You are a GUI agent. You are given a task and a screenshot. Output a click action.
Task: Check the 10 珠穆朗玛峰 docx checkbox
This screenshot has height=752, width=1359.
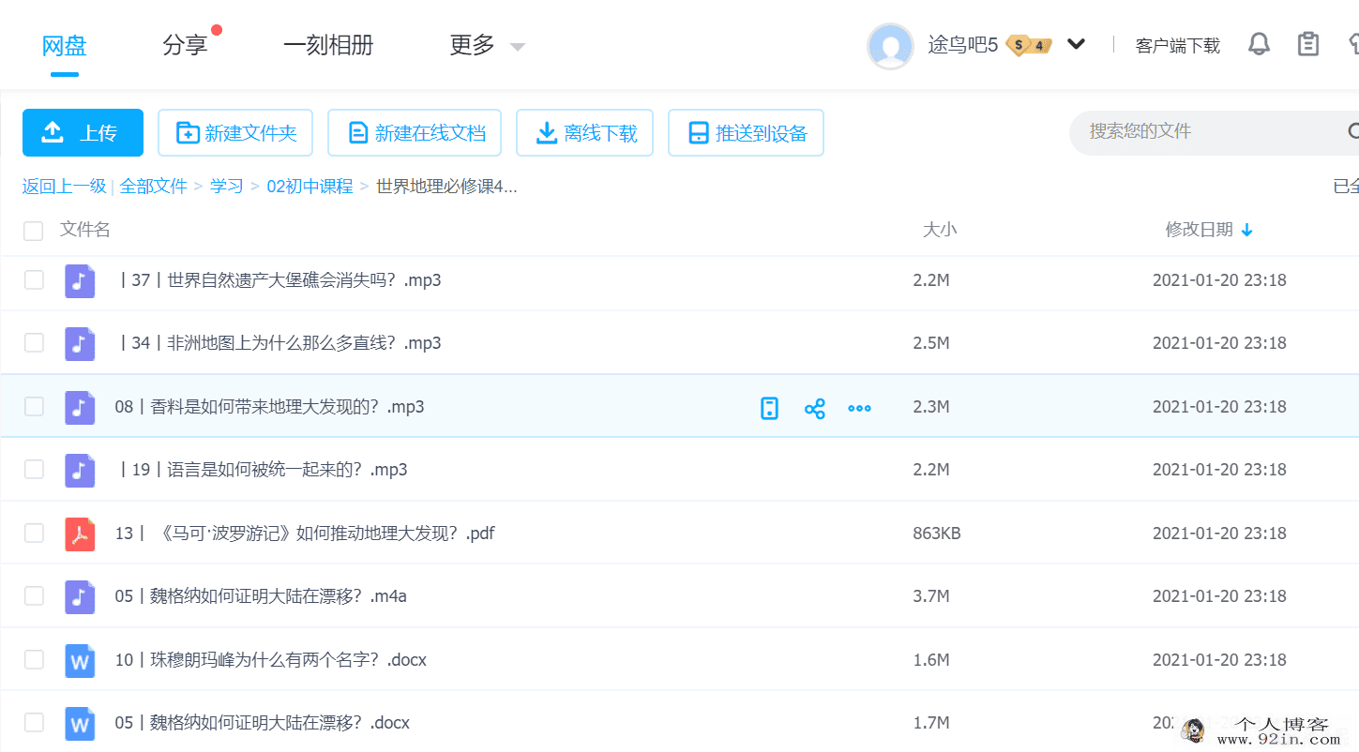pos(34,659)
